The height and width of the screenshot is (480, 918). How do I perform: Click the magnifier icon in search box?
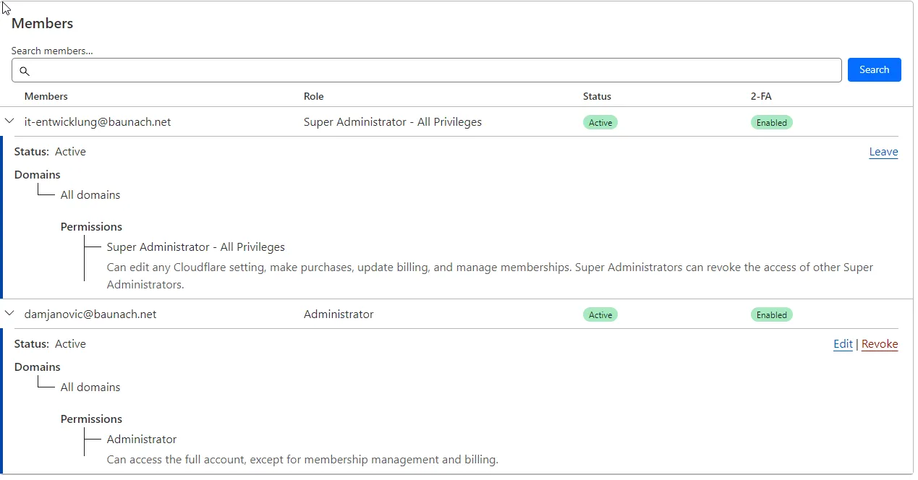(x=25, y=71)
